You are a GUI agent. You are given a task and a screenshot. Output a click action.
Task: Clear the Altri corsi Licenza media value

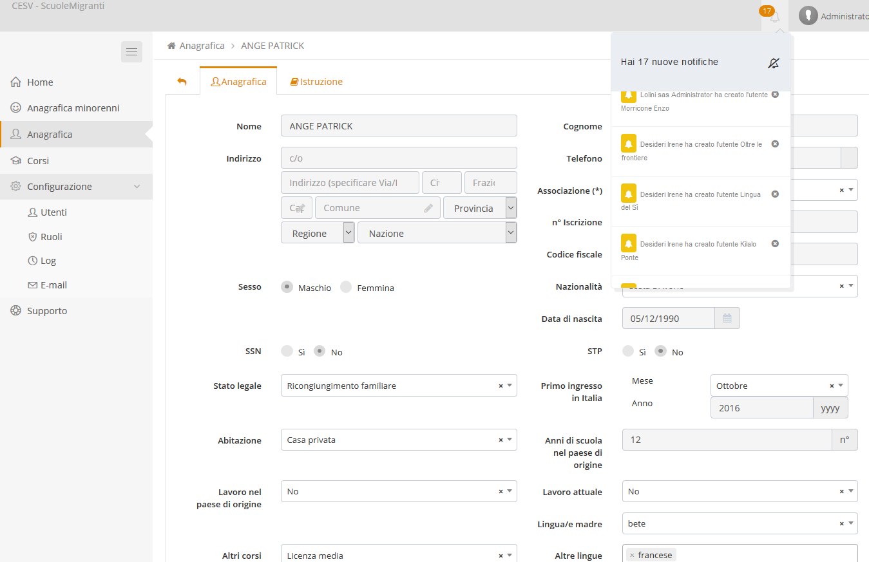coord(501,556)
